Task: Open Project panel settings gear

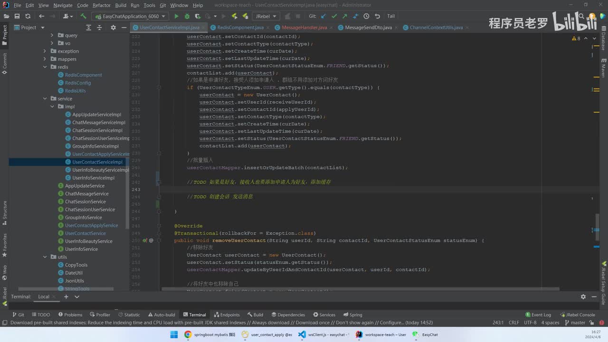Action: click(113, 28)
